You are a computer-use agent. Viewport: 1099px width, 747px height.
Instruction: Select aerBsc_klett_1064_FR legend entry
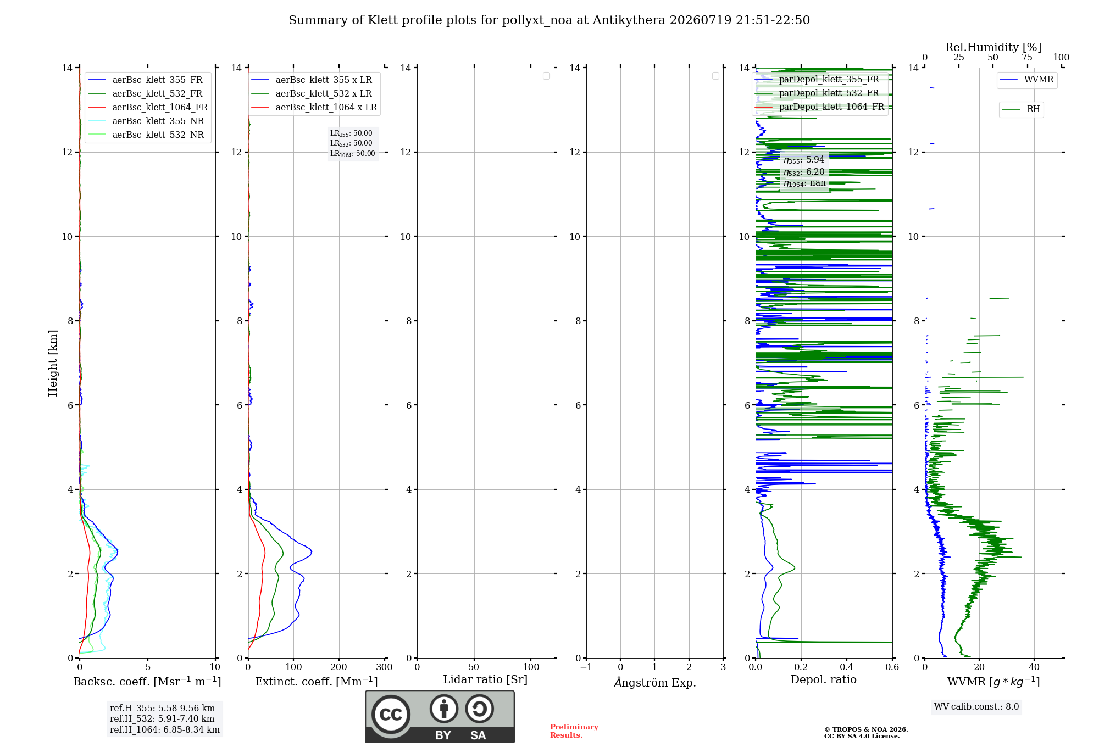click(x=148, y=108)
